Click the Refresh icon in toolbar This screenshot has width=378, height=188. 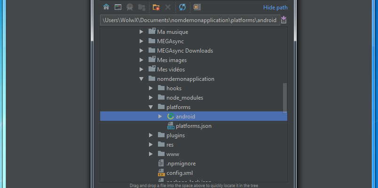point(182,7)
